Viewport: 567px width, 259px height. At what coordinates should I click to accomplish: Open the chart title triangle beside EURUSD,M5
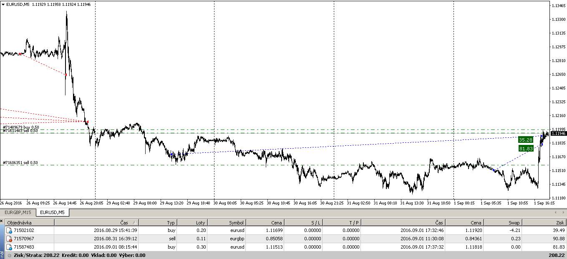pyautogui.click(x=3, y=4)
